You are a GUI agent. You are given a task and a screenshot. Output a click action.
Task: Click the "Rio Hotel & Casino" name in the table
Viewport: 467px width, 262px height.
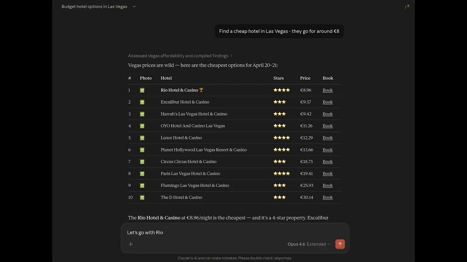pyautogui.click(x=180, y=90)
